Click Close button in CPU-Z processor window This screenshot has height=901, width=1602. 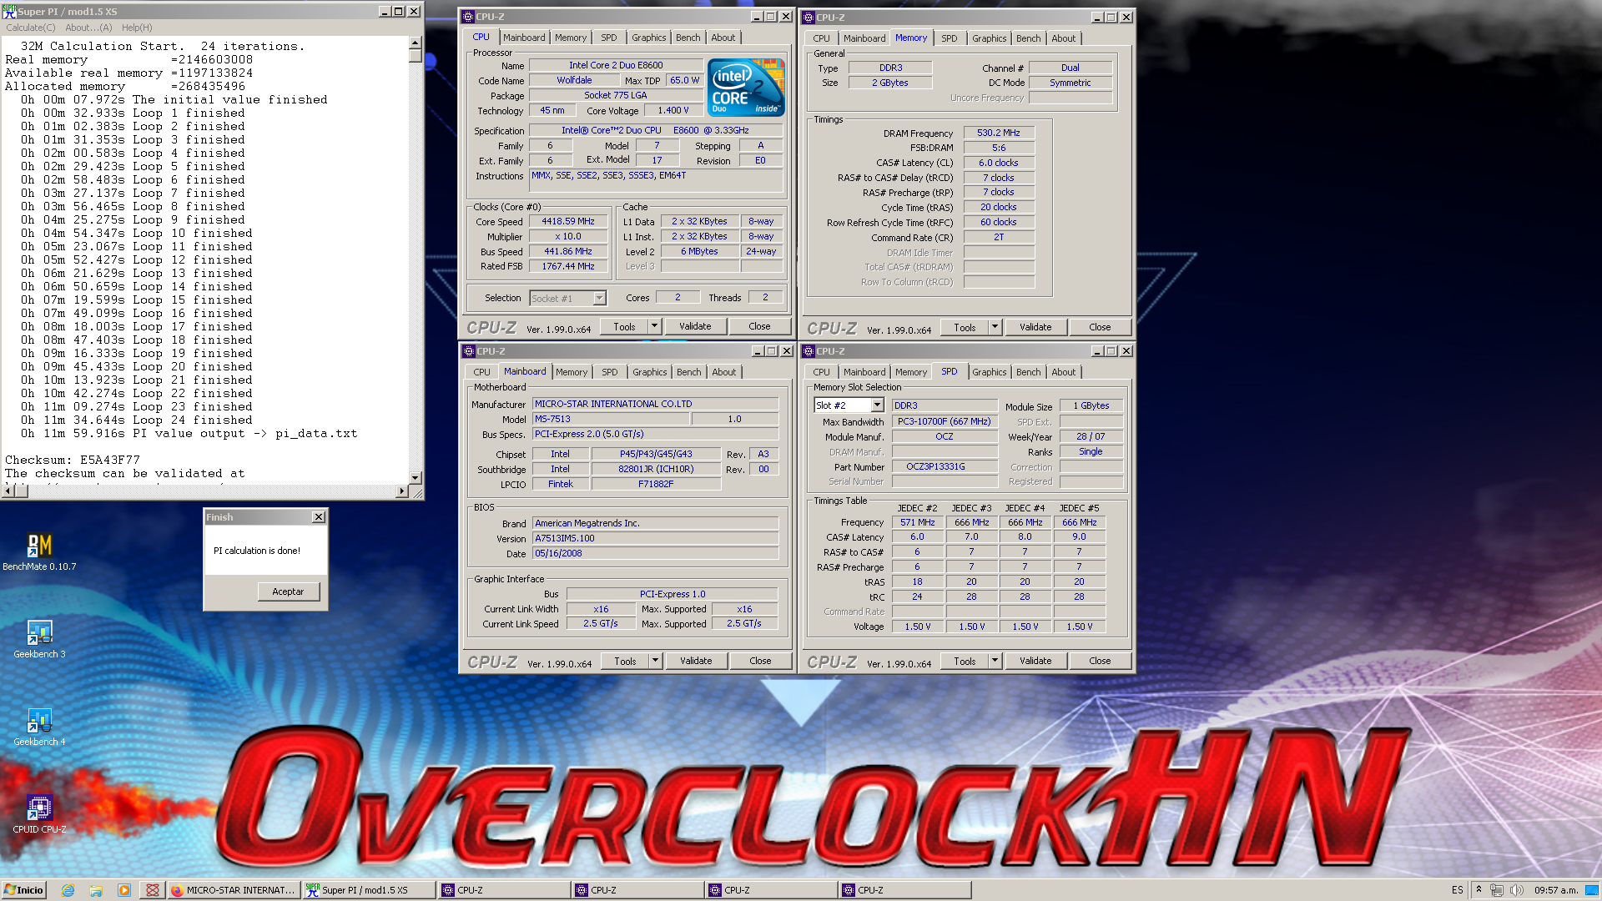[x=759, y=326]
